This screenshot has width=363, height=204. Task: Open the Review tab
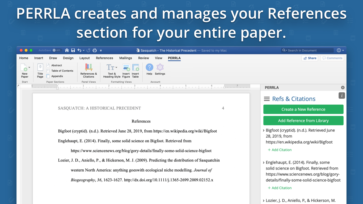point(143,58)
